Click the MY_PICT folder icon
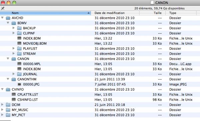The height and width of the screenshot is (121, 200). 8,115
